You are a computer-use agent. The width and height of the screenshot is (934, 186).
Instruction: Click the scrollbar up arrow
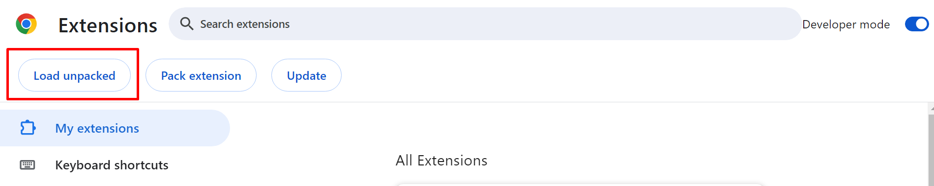point(932,108)
